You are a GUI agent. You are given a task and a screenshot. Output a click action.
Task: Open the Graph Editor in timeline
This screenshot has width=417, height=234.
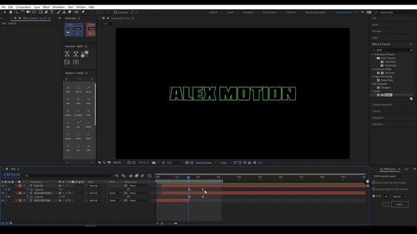[150, 175]
